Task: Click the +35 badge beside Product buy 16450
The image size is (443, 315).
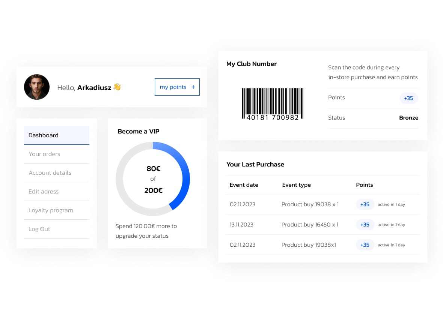Action: point(365,224)
